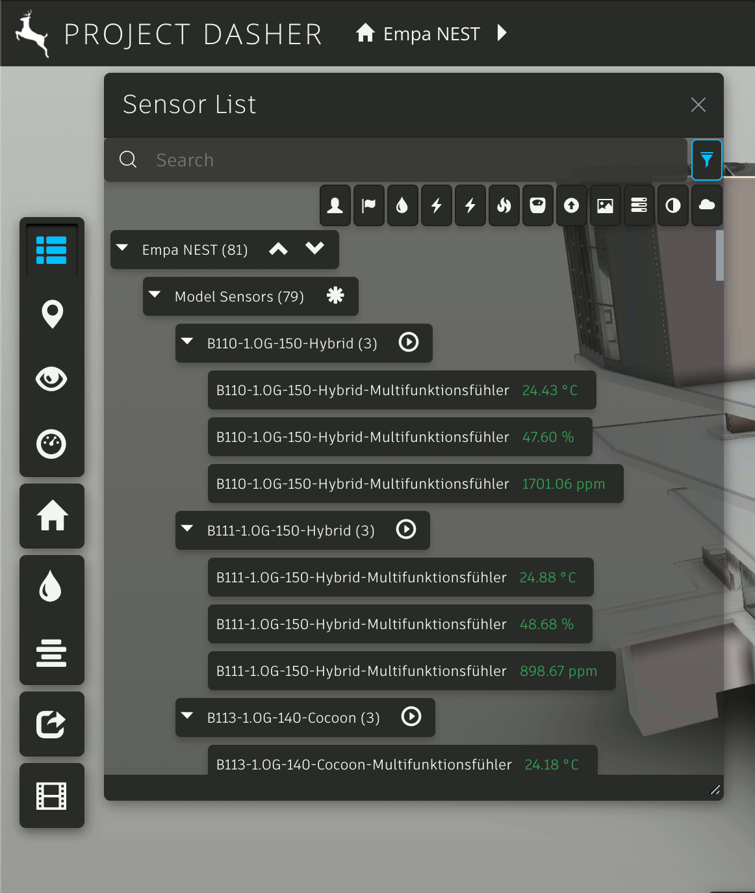
Task: Toggle the sensor filter funnel button
Action: pyautogui.click(x=706, y=160)
